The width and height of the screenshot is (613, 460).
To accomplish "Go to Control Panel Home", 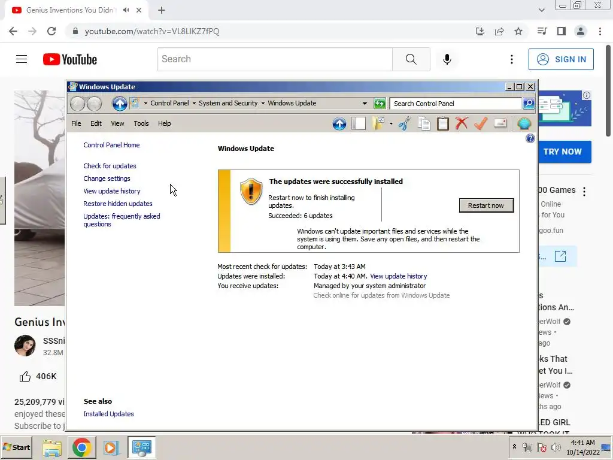I will (111, 145).
